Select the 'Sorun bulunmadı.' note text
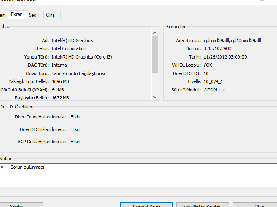Screen dimensions: 277x207 (28, 167)
